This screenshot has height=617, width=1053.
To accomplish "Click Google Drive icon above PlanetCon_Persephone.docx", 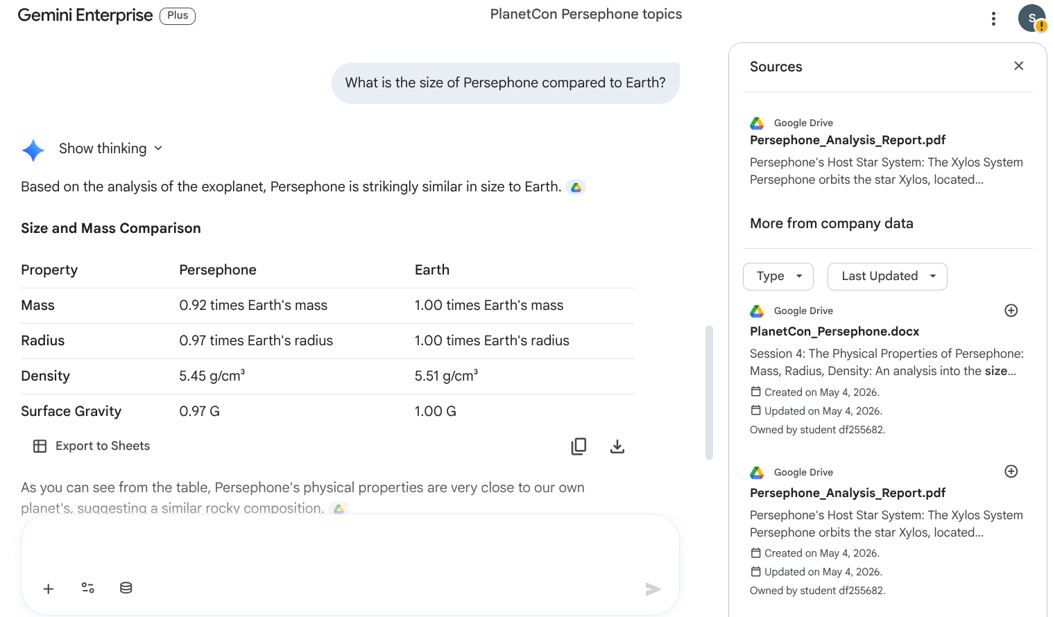I will pos(757,311).
